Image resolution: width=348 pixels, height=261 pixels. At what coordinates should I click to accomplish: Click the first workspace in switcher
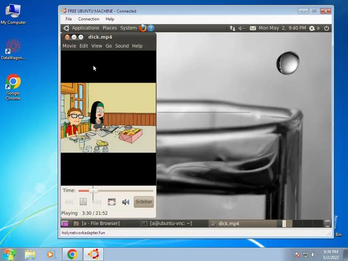287,224
